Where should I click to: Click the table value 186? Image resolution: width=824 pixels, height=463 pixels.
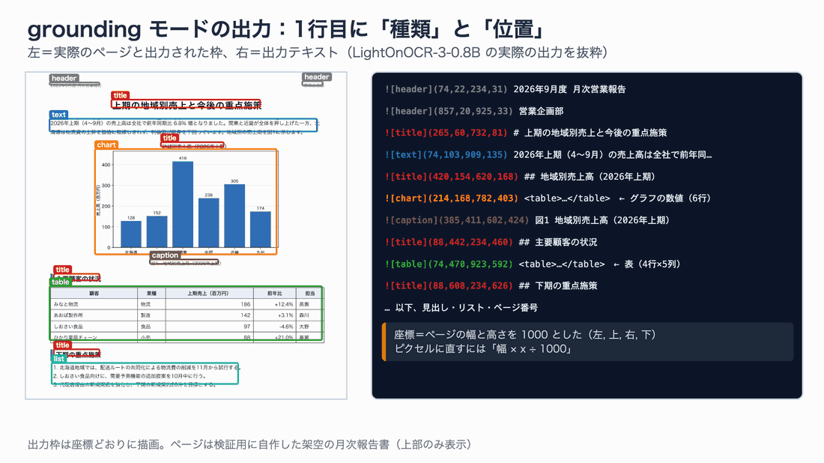(246, 304)
